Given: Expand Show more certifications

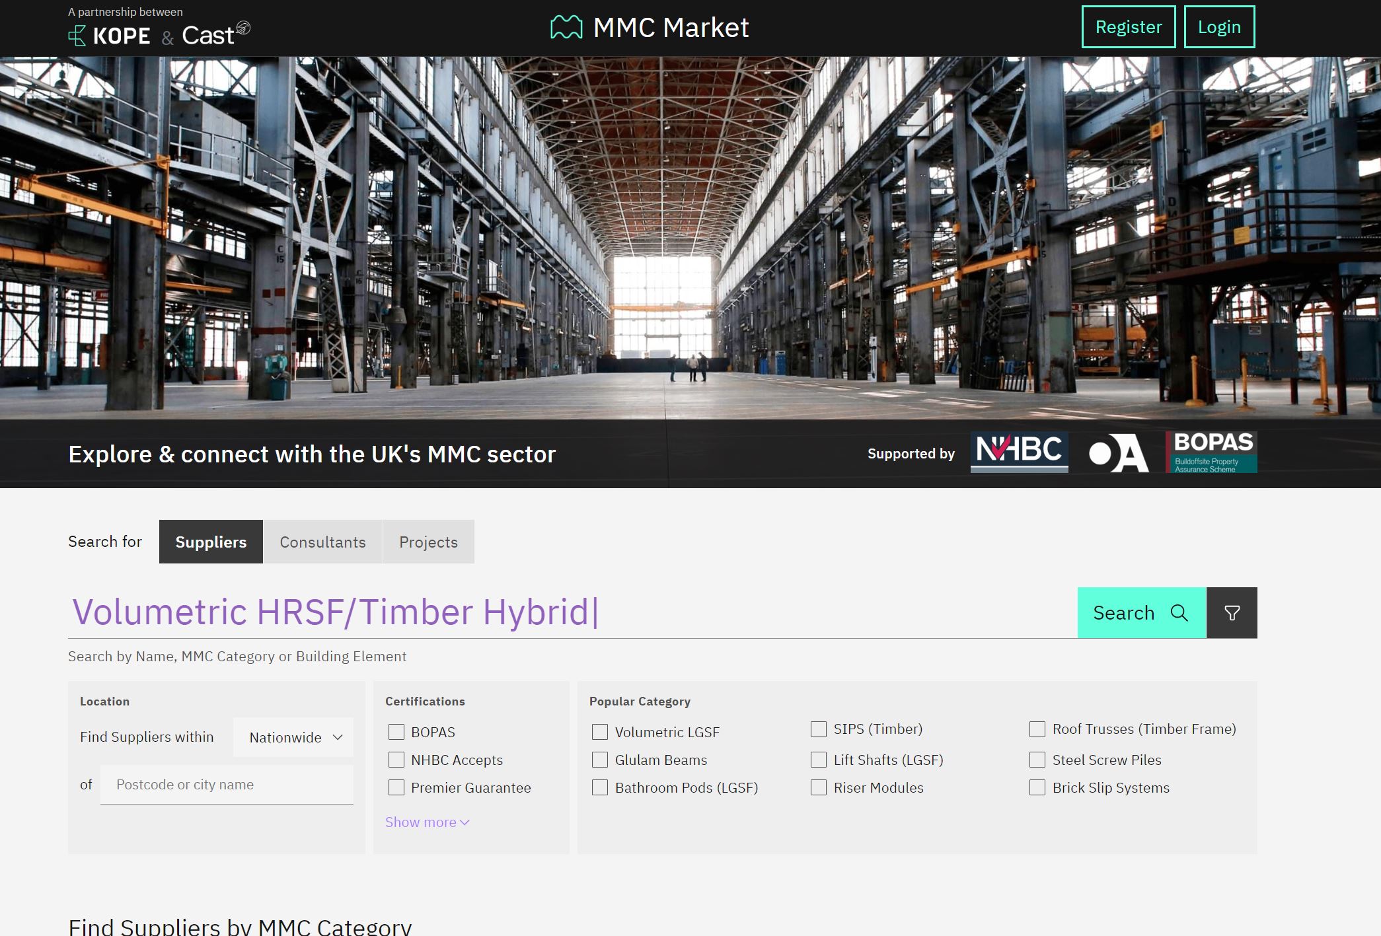Looking at the screenshot, I should click(426, 822).
